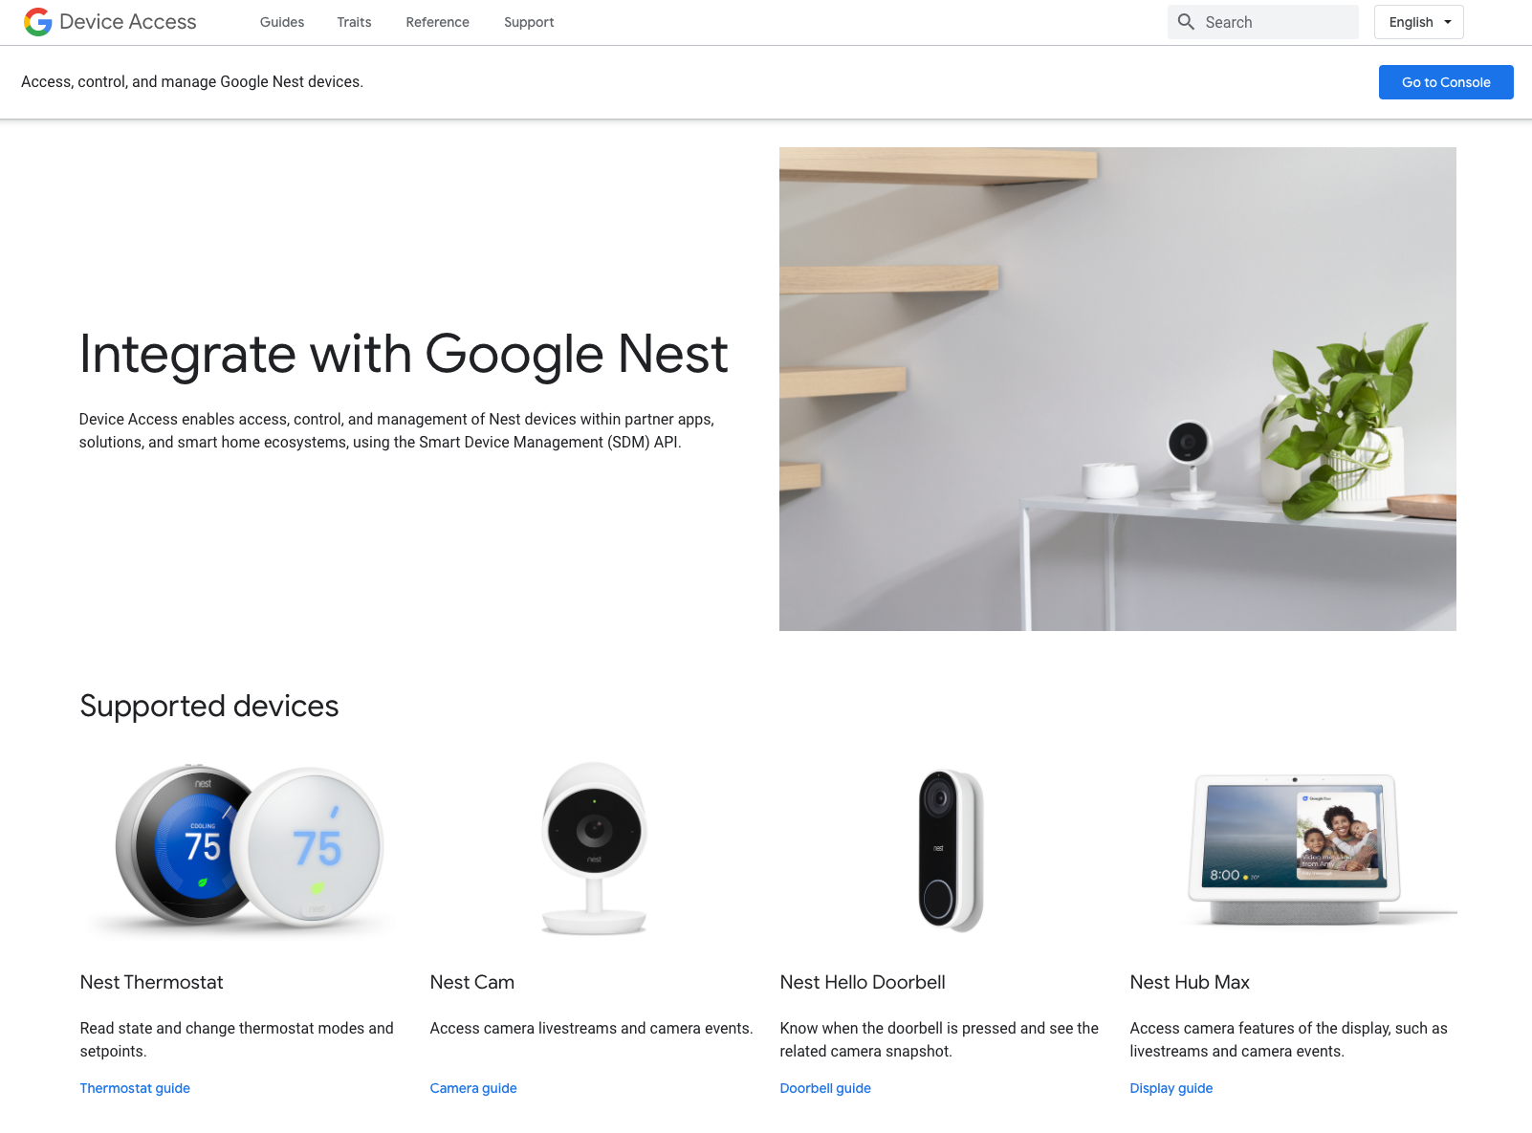
Task: Click the hero Nest camera photo
Action: point(1118,389)
